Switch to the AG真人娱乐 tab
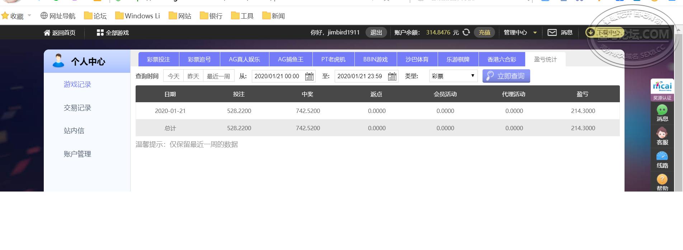This screenshot has height=250, width=683. [244, 59]
